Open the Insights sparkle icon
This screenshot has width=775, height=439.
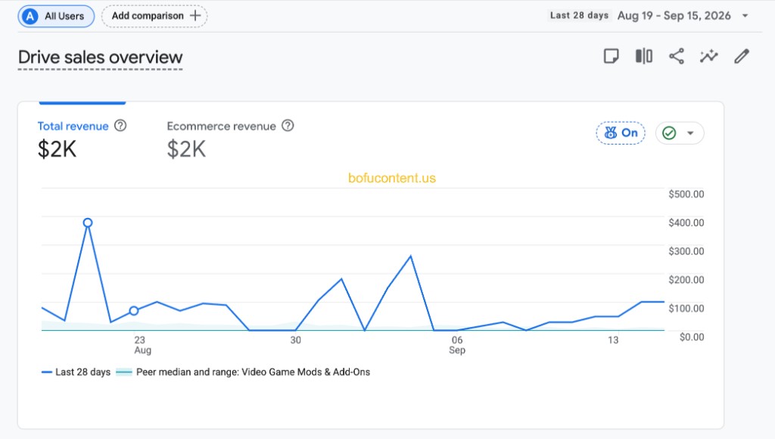pos(708,56)
